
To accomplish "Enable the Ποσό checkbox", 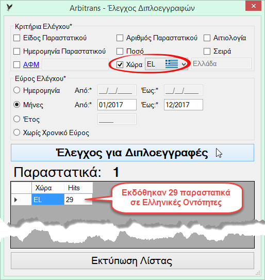I will pos(120,51).
